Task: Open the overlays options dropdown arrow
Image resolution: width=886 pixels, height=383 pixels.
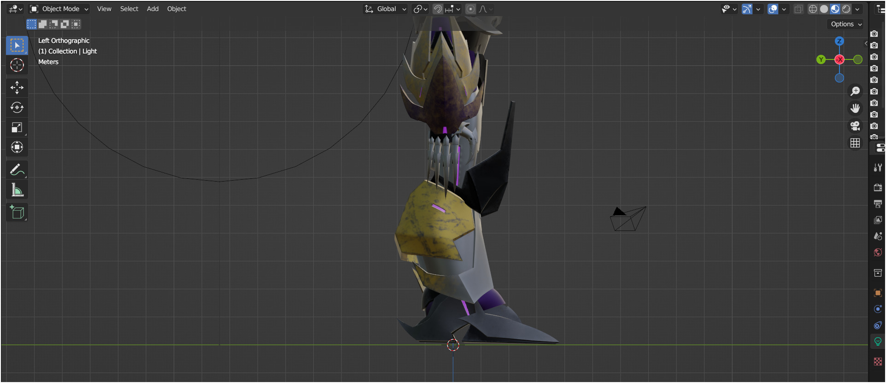Action: coord(784,9)
